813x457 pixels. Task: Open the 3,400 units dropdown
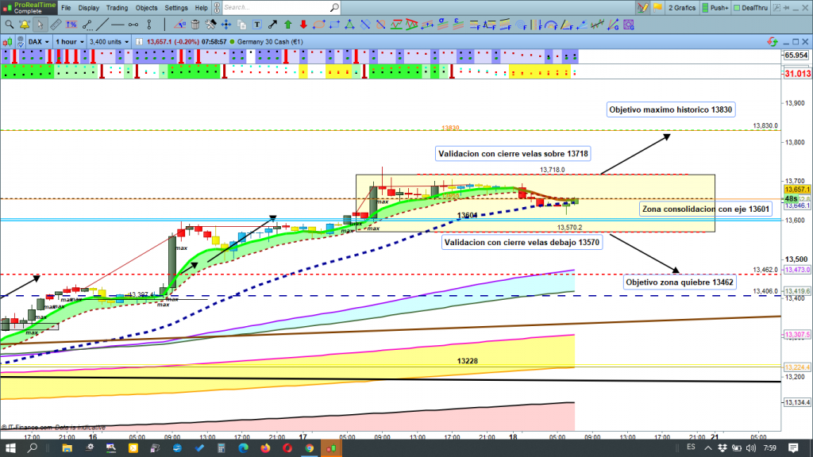coord(110,41)
